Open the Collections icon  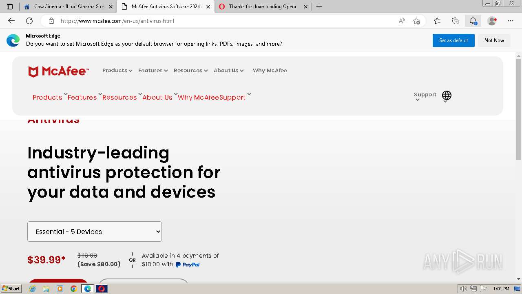[x=455, y=21]
